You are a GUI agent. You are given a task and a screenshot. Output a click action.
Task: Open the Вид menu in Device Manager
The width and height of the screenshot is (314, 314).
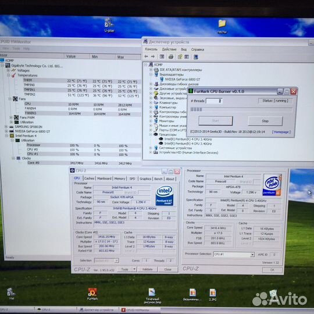coord(184,49)
